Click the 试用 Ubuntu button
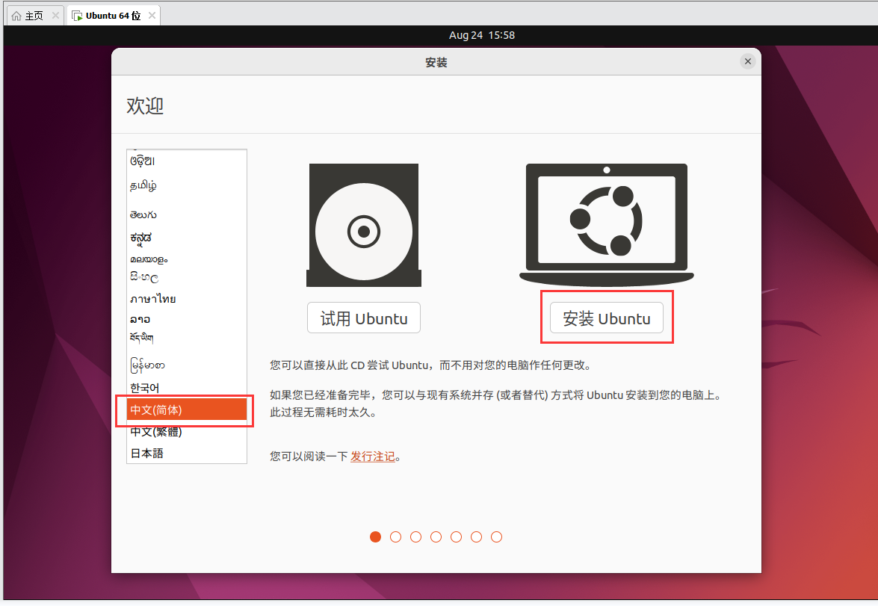Screen dimensions: 878x606 click(x=364, y=318)
